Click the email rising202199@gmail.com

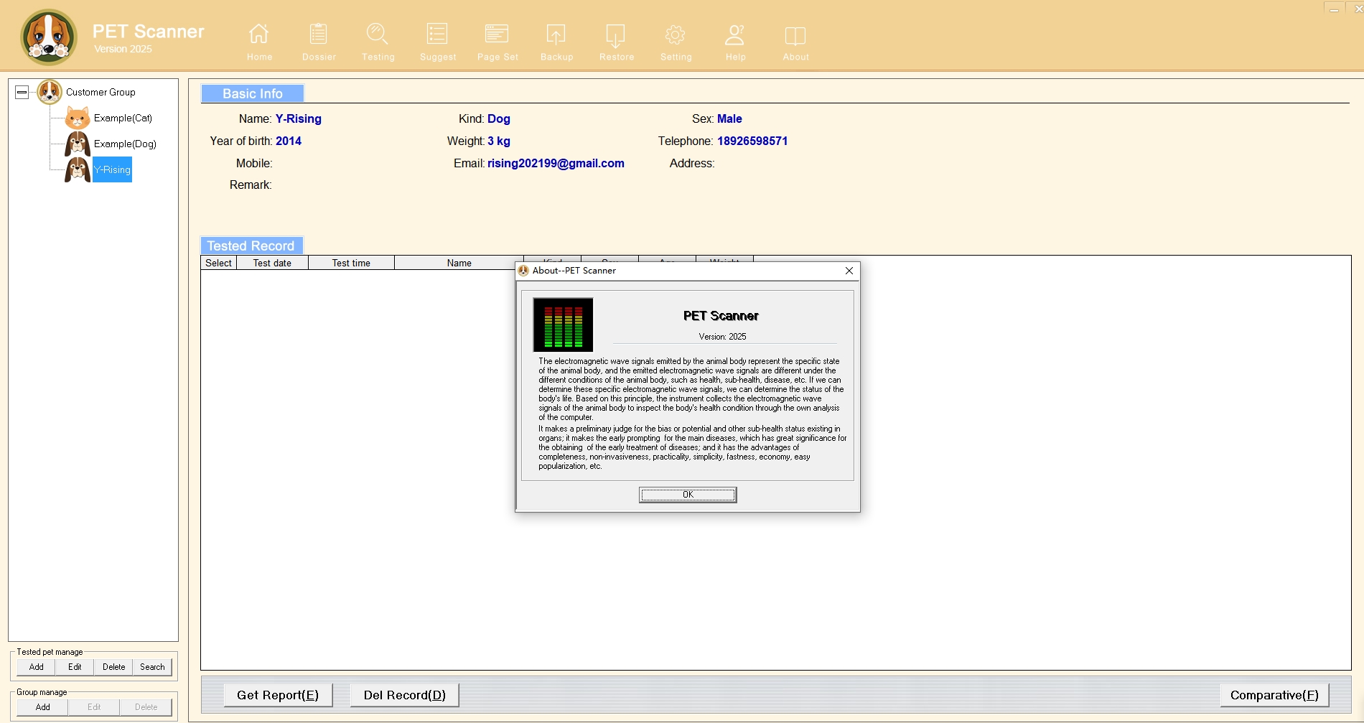556,163
